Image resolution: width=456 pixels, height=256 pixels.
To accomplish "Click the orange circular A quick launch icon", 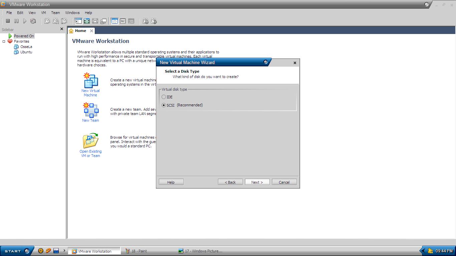I will [x=41, y=251].
